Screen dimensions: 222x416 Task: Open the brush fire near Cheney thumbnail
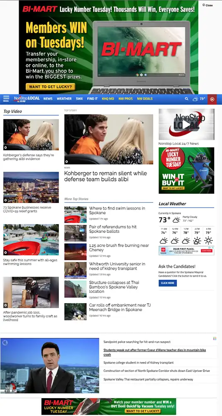[76, 252]
